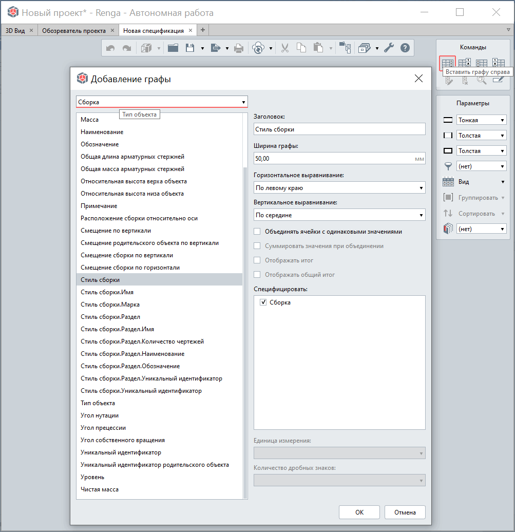
Task: Click the folder icon to open a project
Action: 173,48
